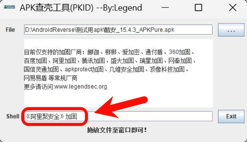Viewport: 247px width, 142px height.
Task: Click the PKID app icon in title bar
Action: coord(9,7)
